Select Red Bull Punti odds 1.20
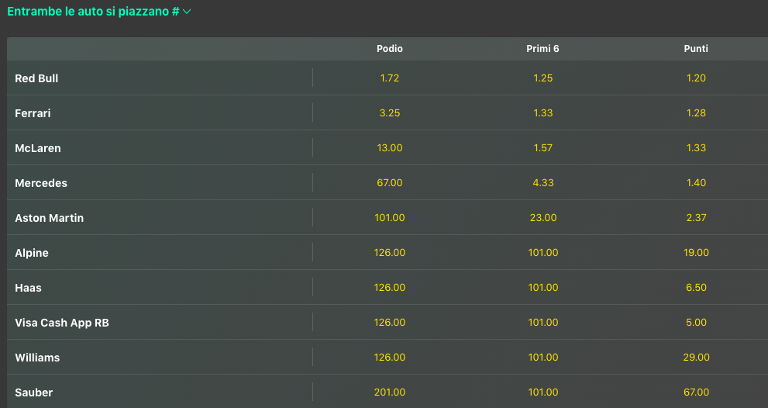768x408 pixels. [x=696, y=78]
